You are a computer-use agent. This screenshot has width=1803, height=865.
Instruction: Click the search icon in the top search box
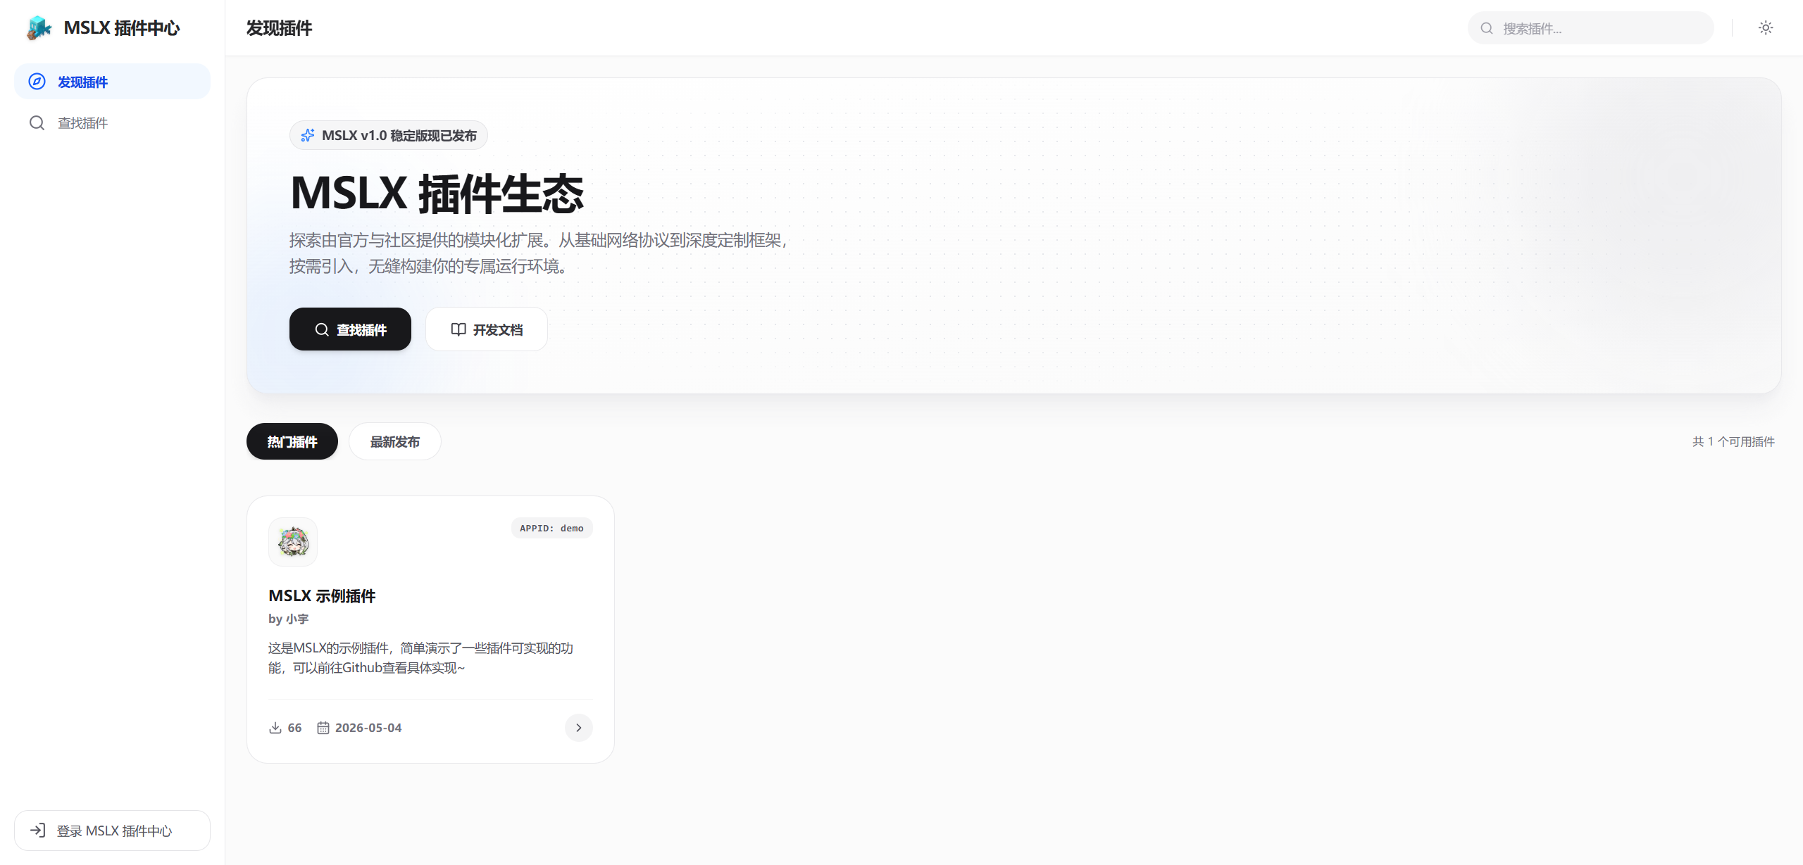coord(1487,28)
